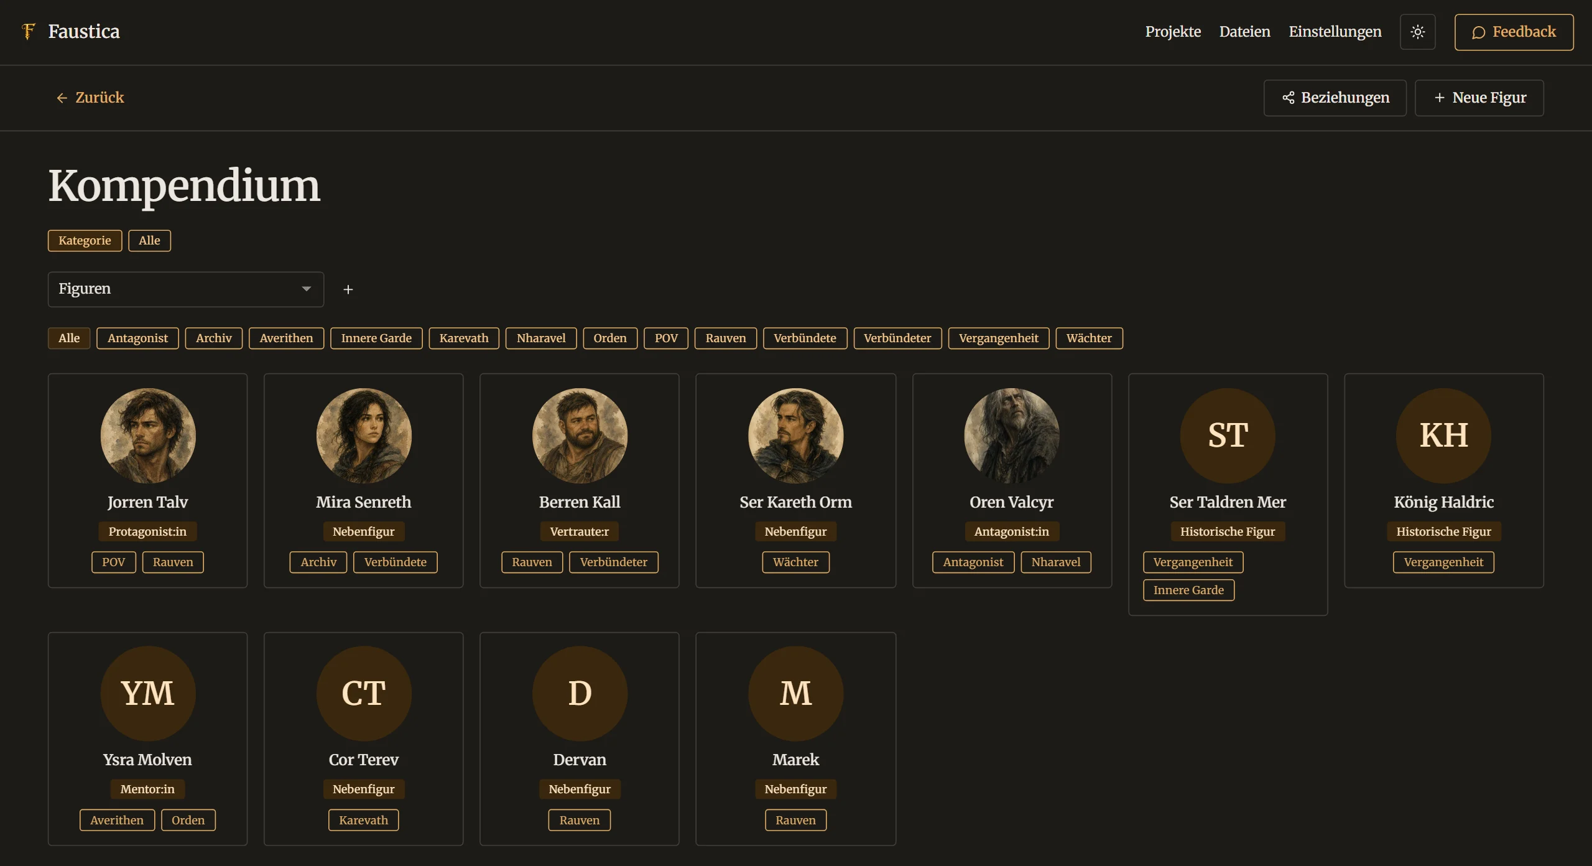Viewport: 1592px width, 866px height.
Task: Open Berren Kall's portrait avatar
Action: pyautogui.click(x=580, y=435)
